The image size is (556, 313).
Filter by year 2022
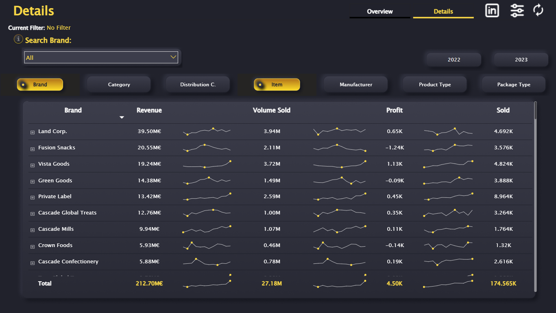[x=454, y=59]
